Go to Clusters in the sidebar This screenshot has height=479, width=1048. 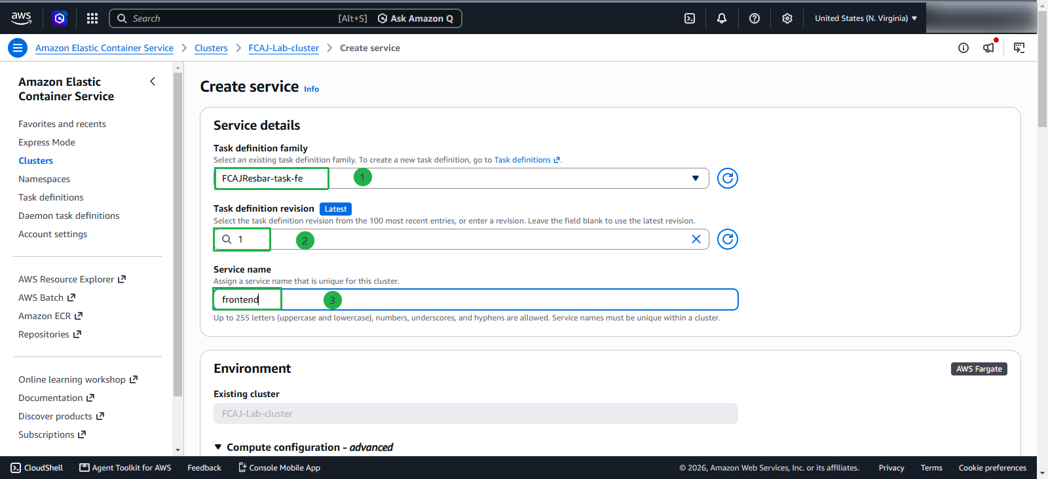36,161
